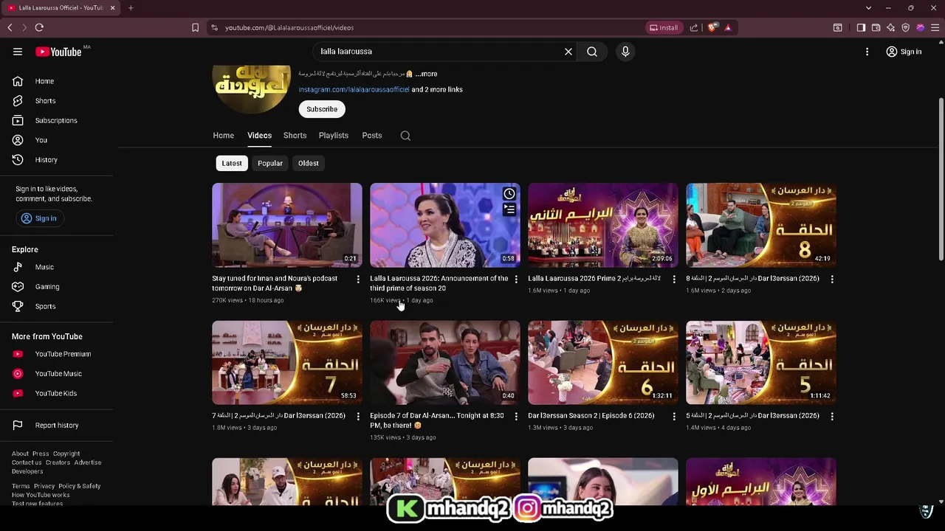Click the Sign in button in top header
945x531 pixels.
(x=904, y=52)
